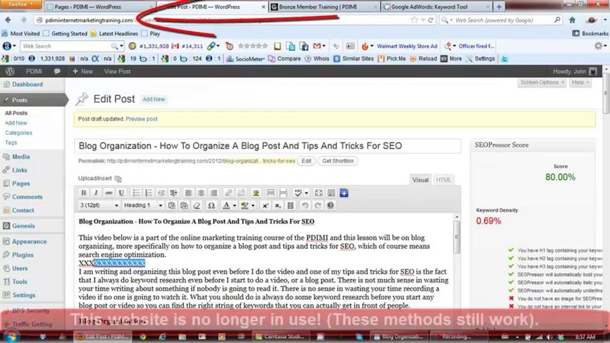Viewport: 610px width, 343px height.
Task: Open Camtasia Studio in Windows taskbar
Action: coord(280,337)
